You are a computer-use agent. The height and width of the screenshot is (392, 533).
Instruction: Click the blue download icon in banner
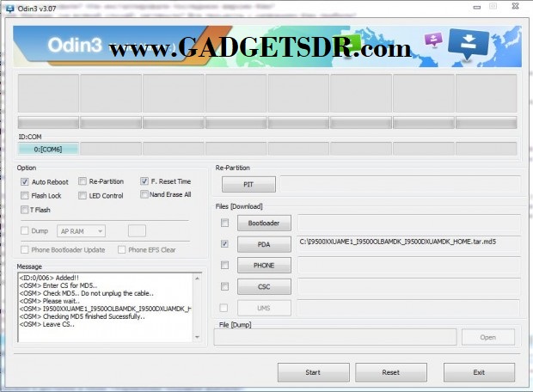468,44
